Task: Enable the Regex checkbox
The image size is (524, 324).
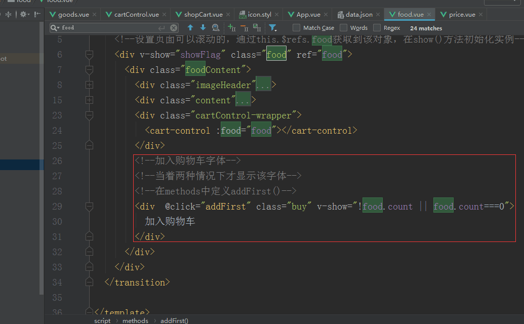Action: point(377,28)
